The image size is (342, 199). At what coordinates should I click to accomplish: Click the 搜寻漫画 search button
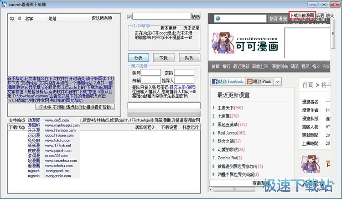click(x=278, y=19)
